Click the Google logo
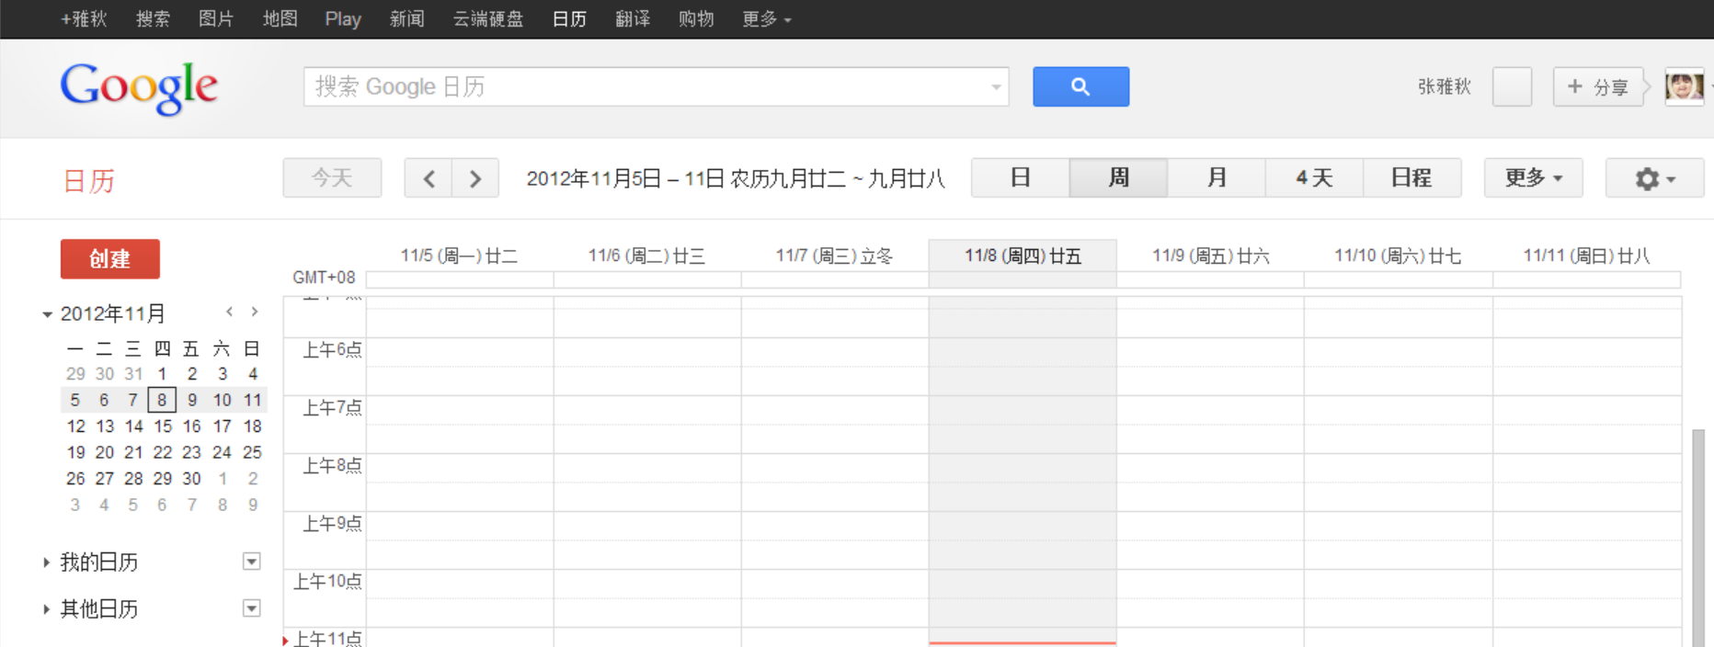Image resolution: width=1714 pixels, height=647 pixels. pyautogui.click(x=139, y=88)
